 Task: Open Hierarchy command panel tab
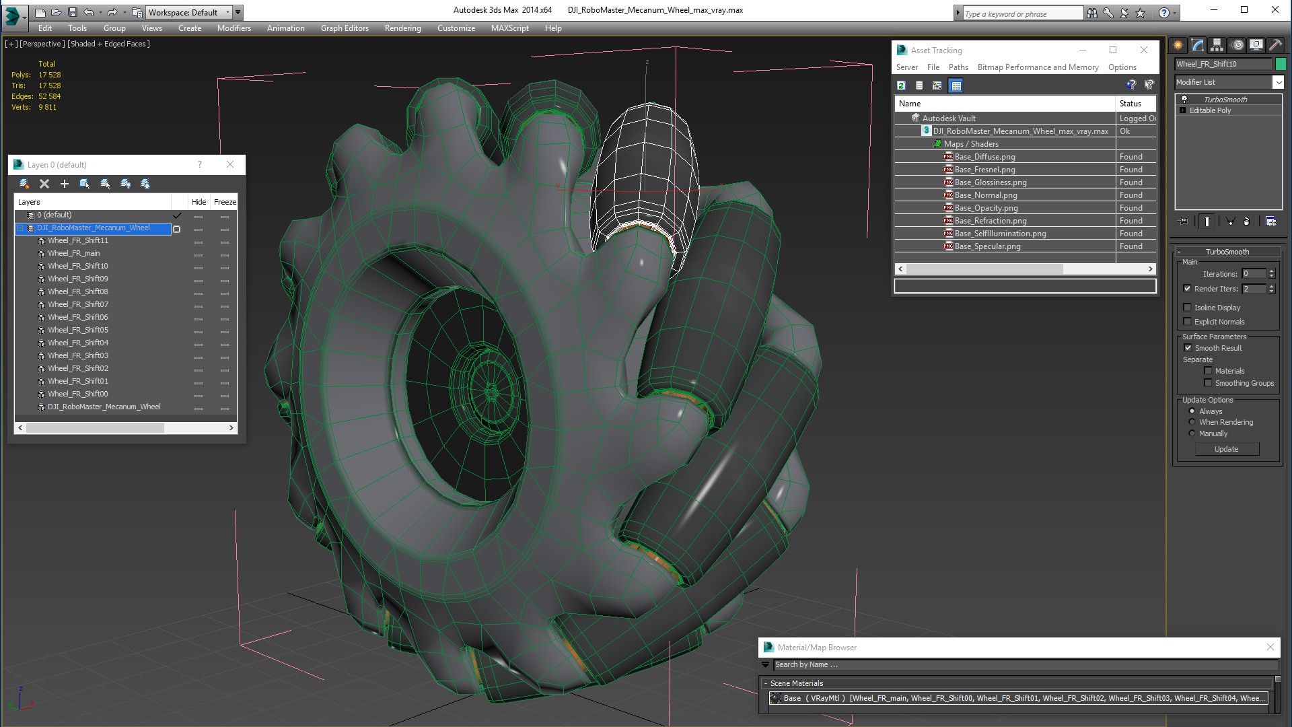pos(1217,45)
